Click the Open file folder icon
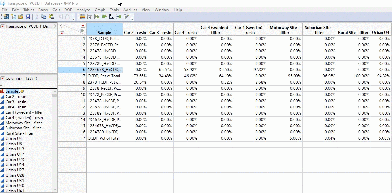The width and height of the screenshot is (392, 193). (x=21, y=17)
